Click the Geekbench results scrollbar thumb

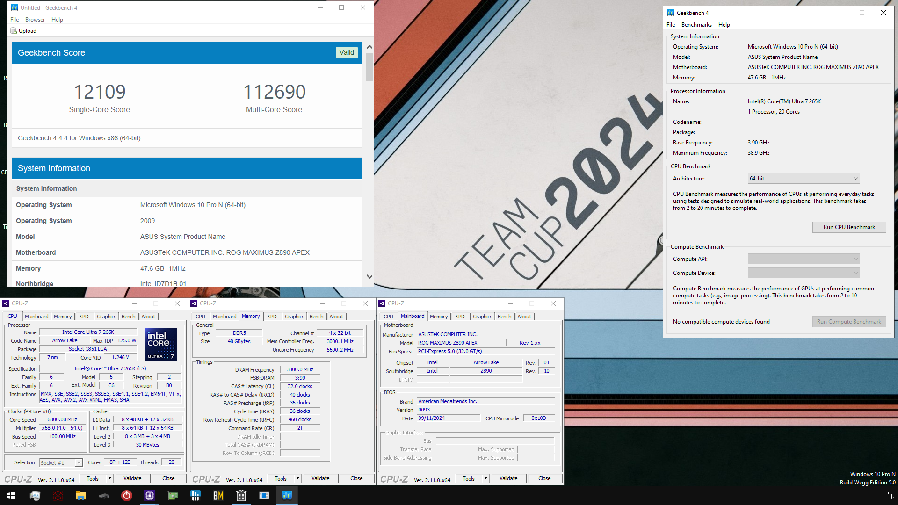[x=369, y=66]
